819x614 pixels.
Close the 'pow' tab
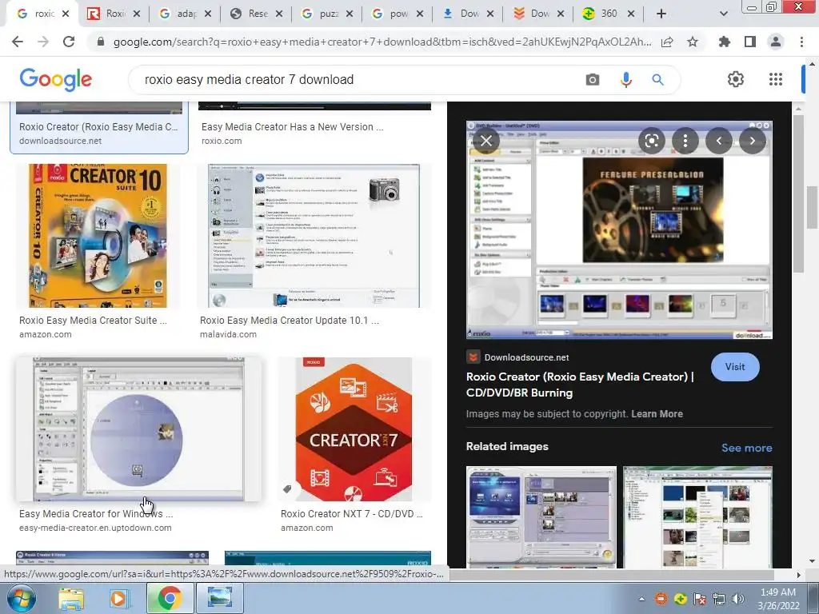pos(419,14)
